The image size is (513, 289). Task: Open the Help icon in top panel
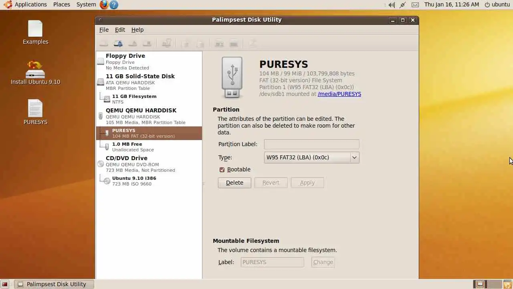114,4
